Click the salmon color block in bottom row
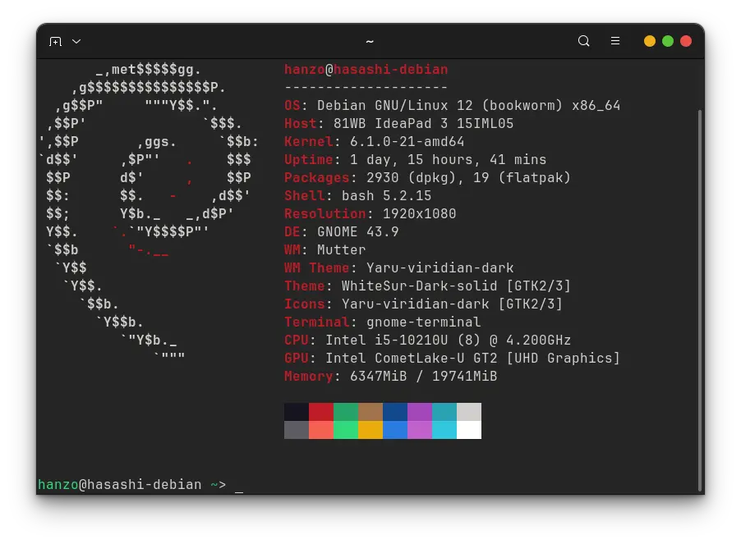The height and width of the screenshot is (544, 741). (x=321, y=430)
